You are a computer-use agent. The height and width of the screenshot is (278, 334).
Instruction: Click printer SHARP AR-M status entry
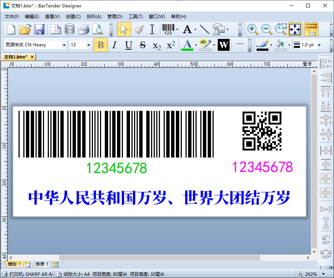[x=28, y=274]
